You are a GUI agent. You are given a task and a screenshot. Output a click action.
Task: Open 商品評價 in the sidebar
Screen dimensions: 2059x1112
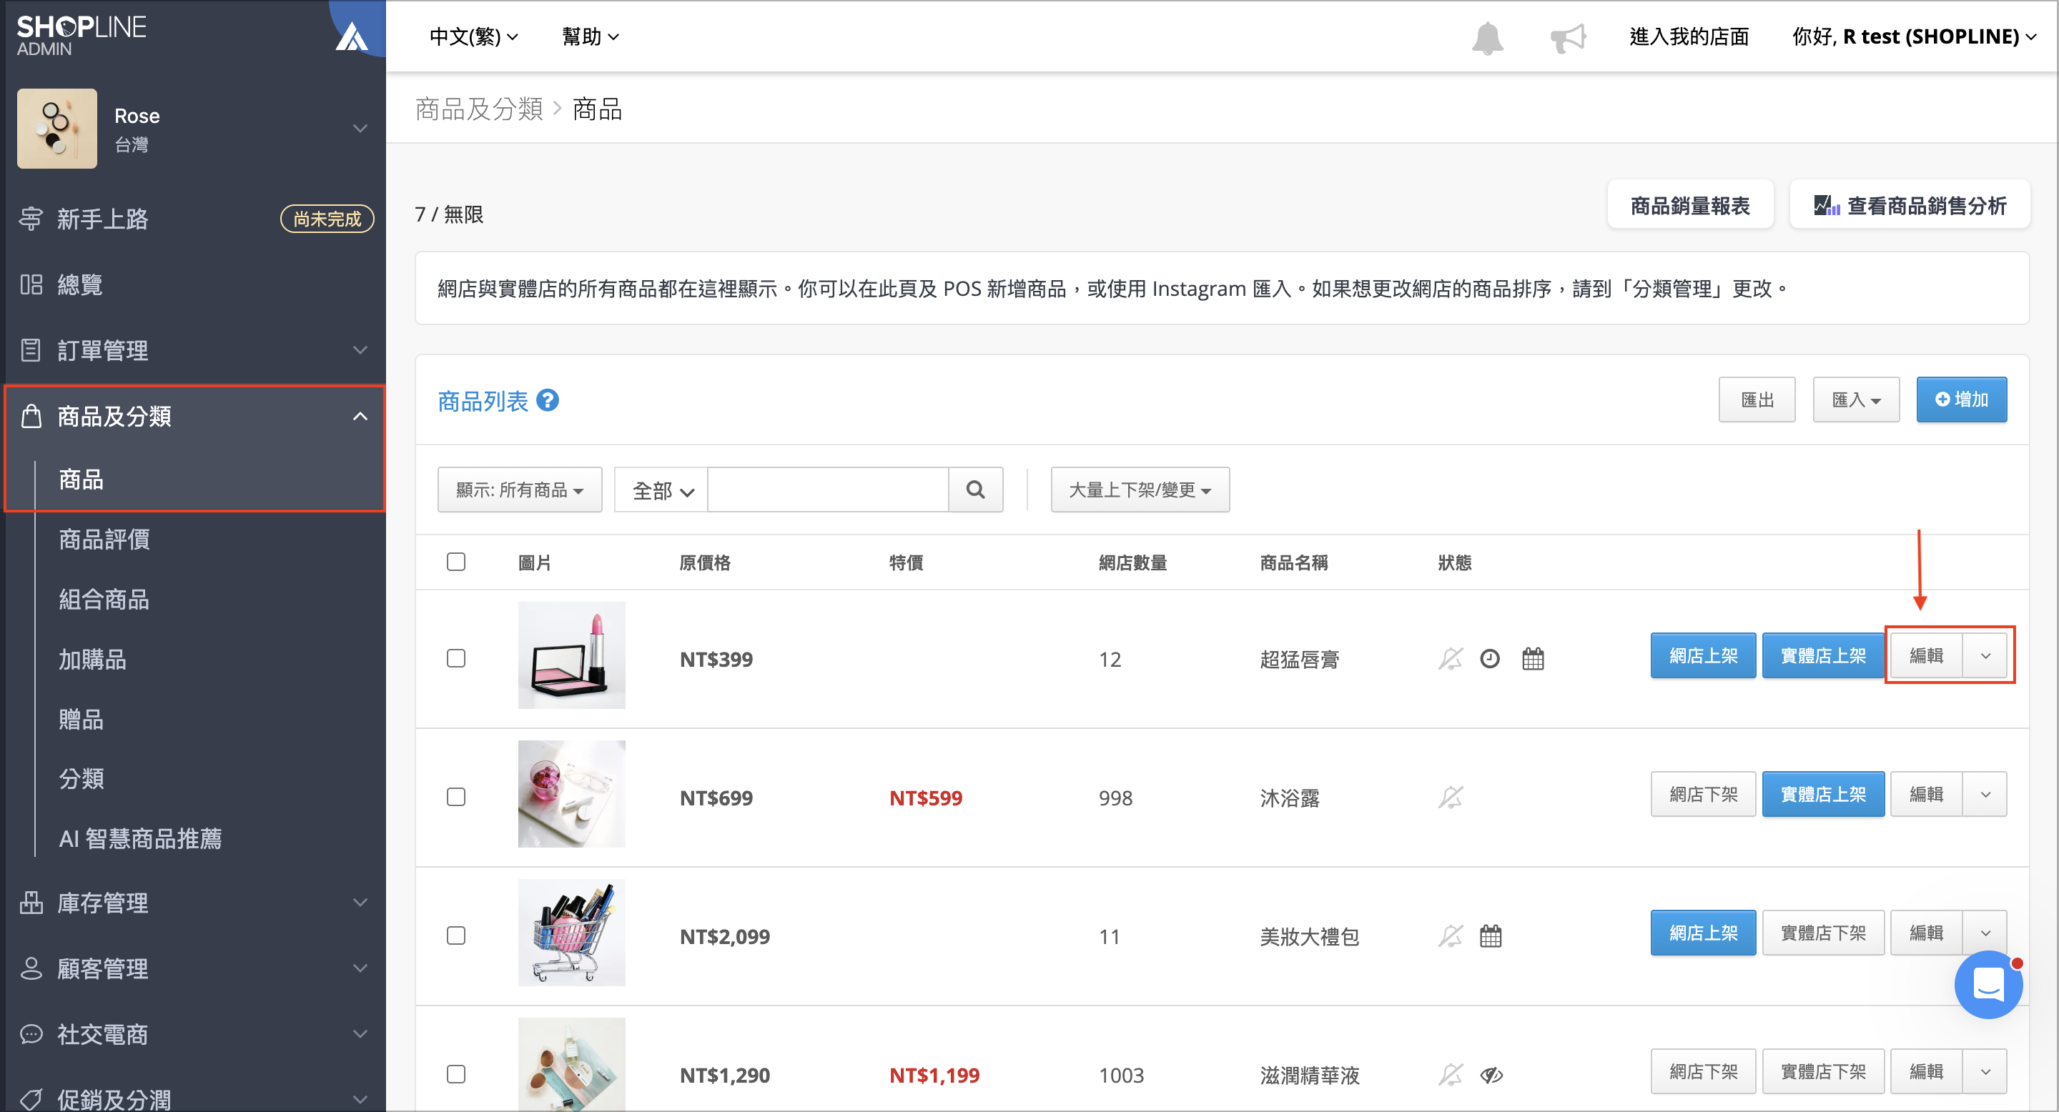click(x=104, y=540)
